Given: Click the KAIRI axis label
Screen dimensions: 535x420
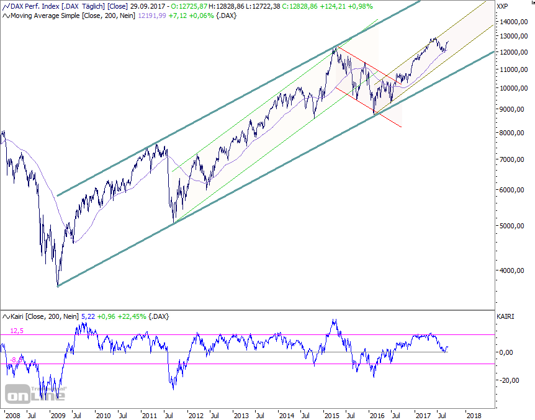Looking at the screenshot, I should (x=505, y=316).
